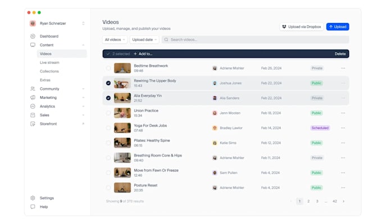Click Delete in the selection bar

[x=340, y=54]
